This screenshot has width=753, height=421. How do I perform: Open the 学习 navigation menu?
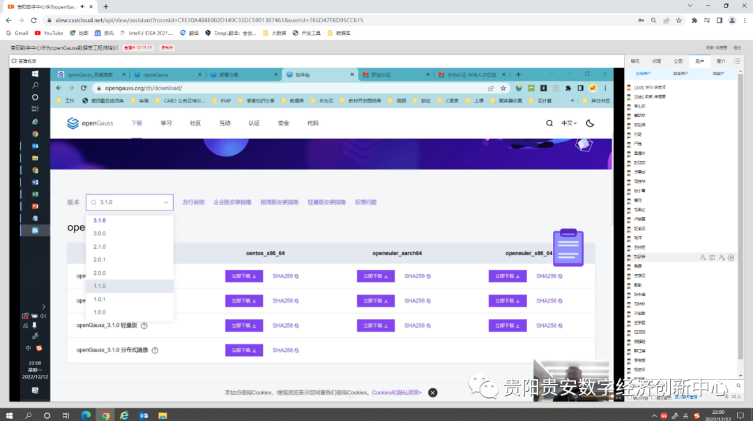[166, 123]
